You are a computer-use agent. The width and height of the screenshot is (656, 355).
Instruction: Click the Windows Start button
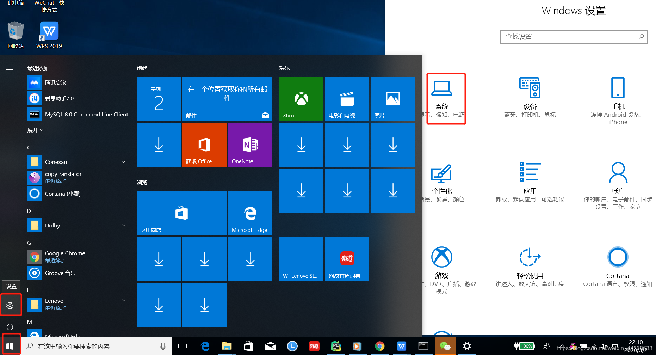[10, 346]
